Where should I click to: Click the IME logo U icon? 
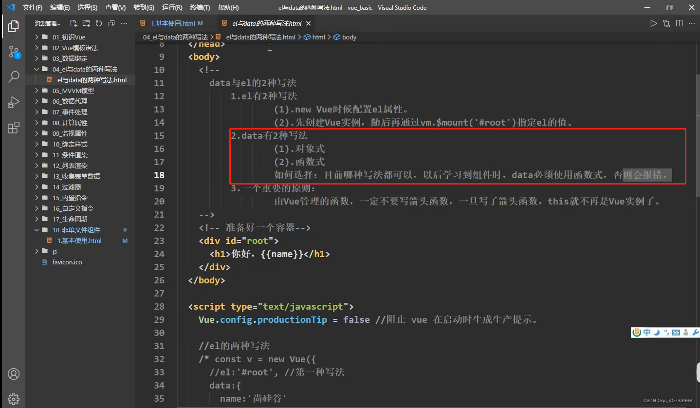click(637, 333)
